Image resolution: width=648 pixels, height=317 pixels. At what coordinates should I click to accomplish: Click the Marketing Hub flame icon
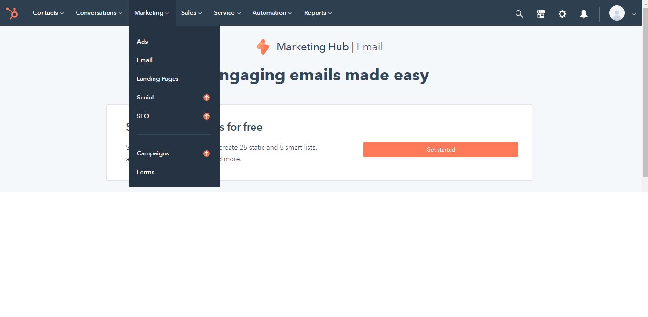coord(263,46)
